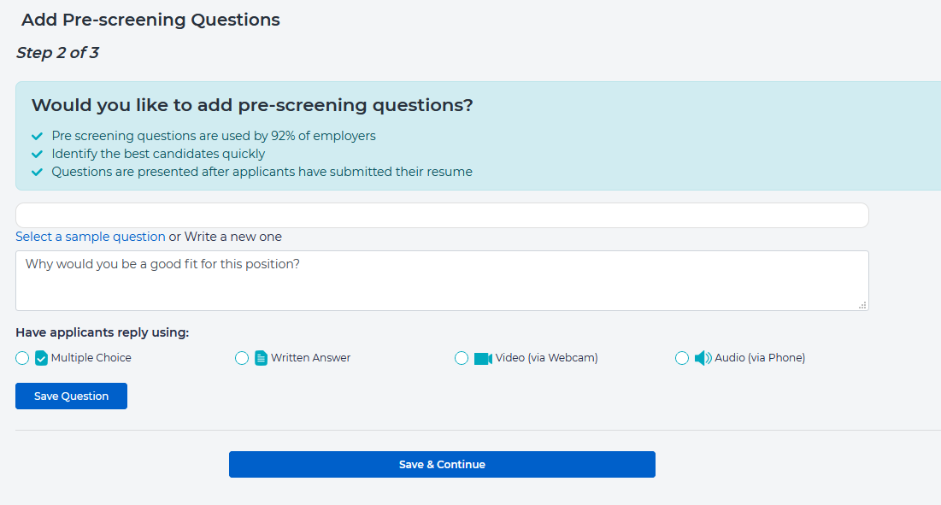Click the Written Answer document icon
This screenshot has height=505, width=941.
coord(262,358)
